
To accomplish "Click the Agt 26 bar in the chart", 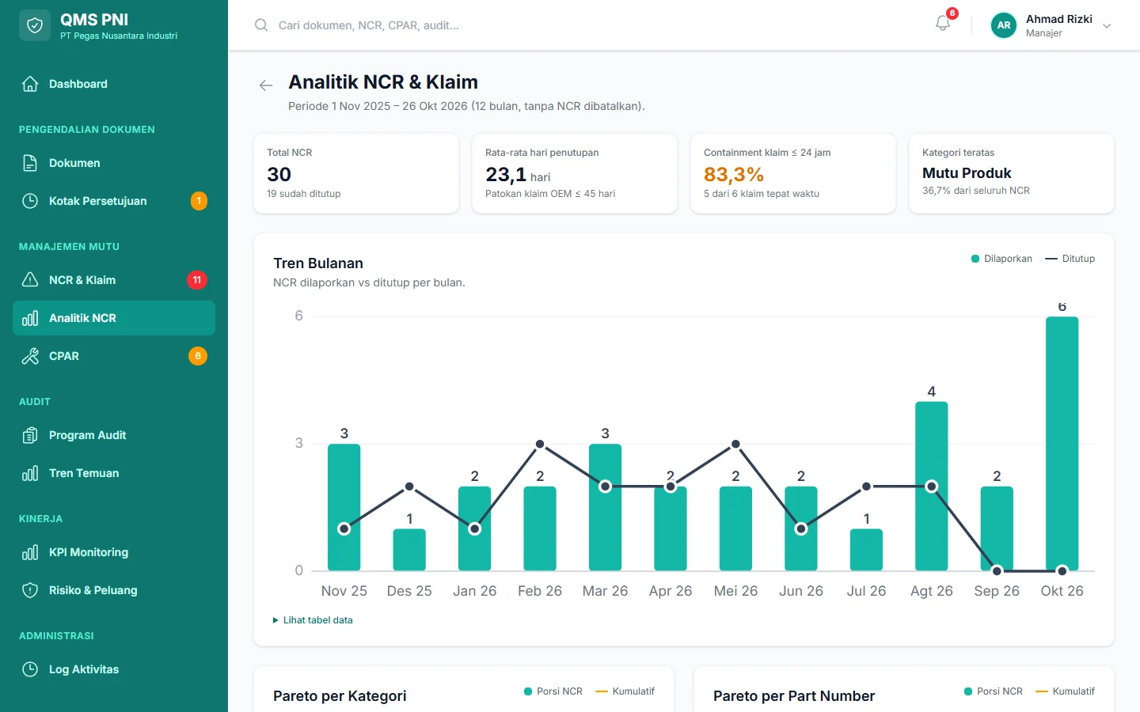I will point(931,486).
